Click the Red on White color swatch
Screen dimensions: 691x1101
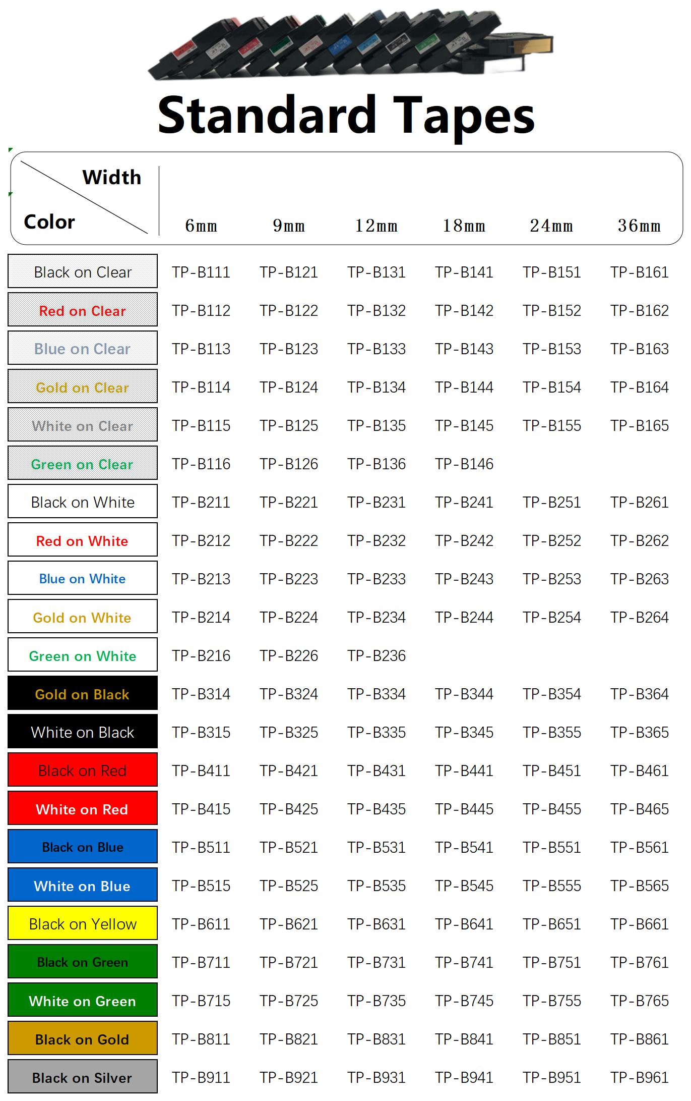tap(83, 540)
